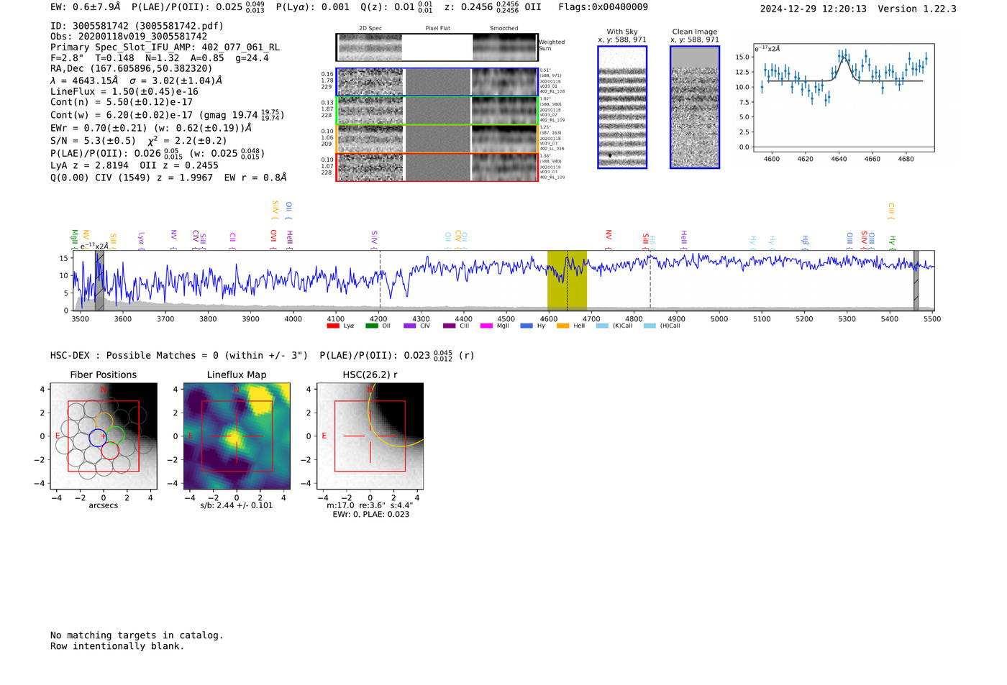Click the crosshair center in Lineflux Map
The width and height of the screenshot is (1007, 685).
pos(237,436)
